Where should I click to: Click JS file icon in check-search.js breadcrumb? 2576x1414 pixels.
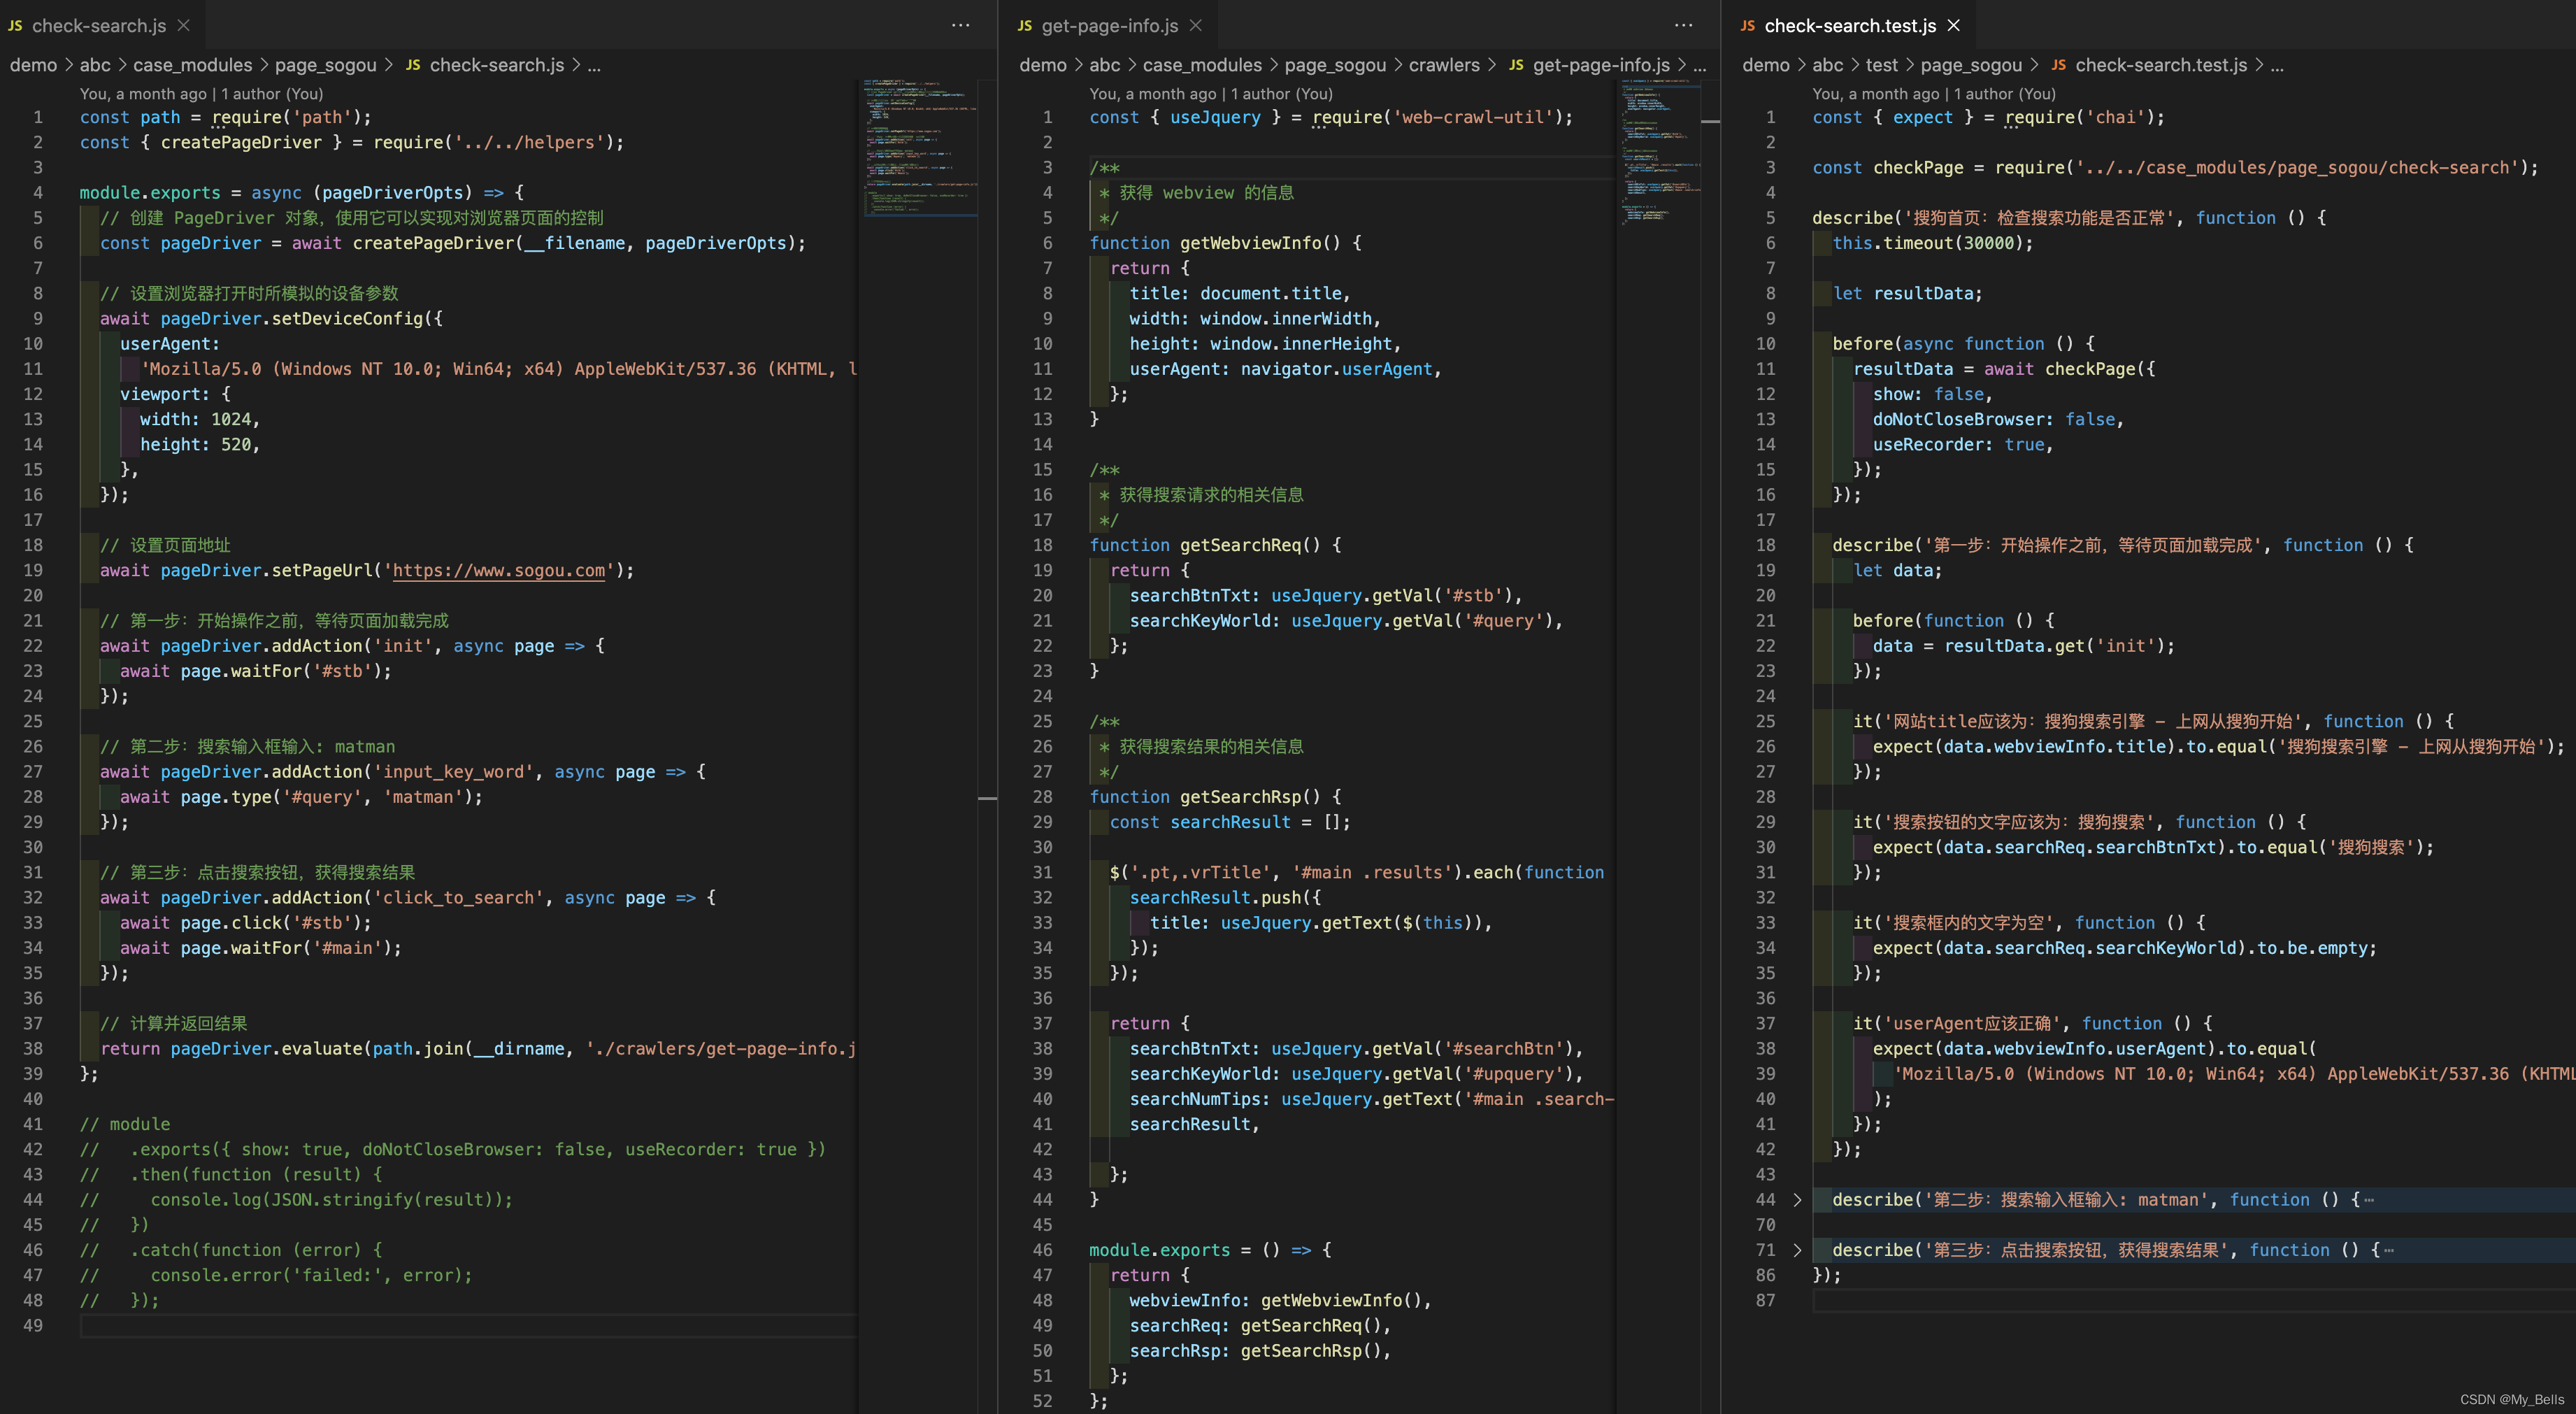tap(413, 66)
